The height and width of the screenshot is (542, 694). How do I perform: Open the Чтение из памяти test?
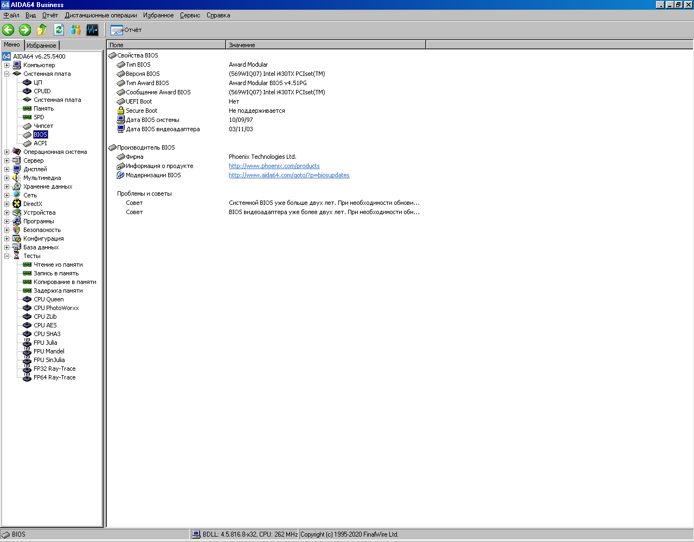58,264
